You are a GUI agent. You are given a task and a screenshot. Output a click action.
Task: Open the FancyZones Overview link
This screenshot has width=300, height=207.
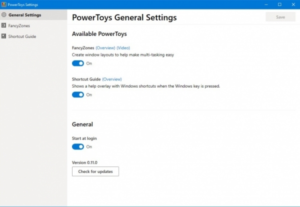point(105,47)
